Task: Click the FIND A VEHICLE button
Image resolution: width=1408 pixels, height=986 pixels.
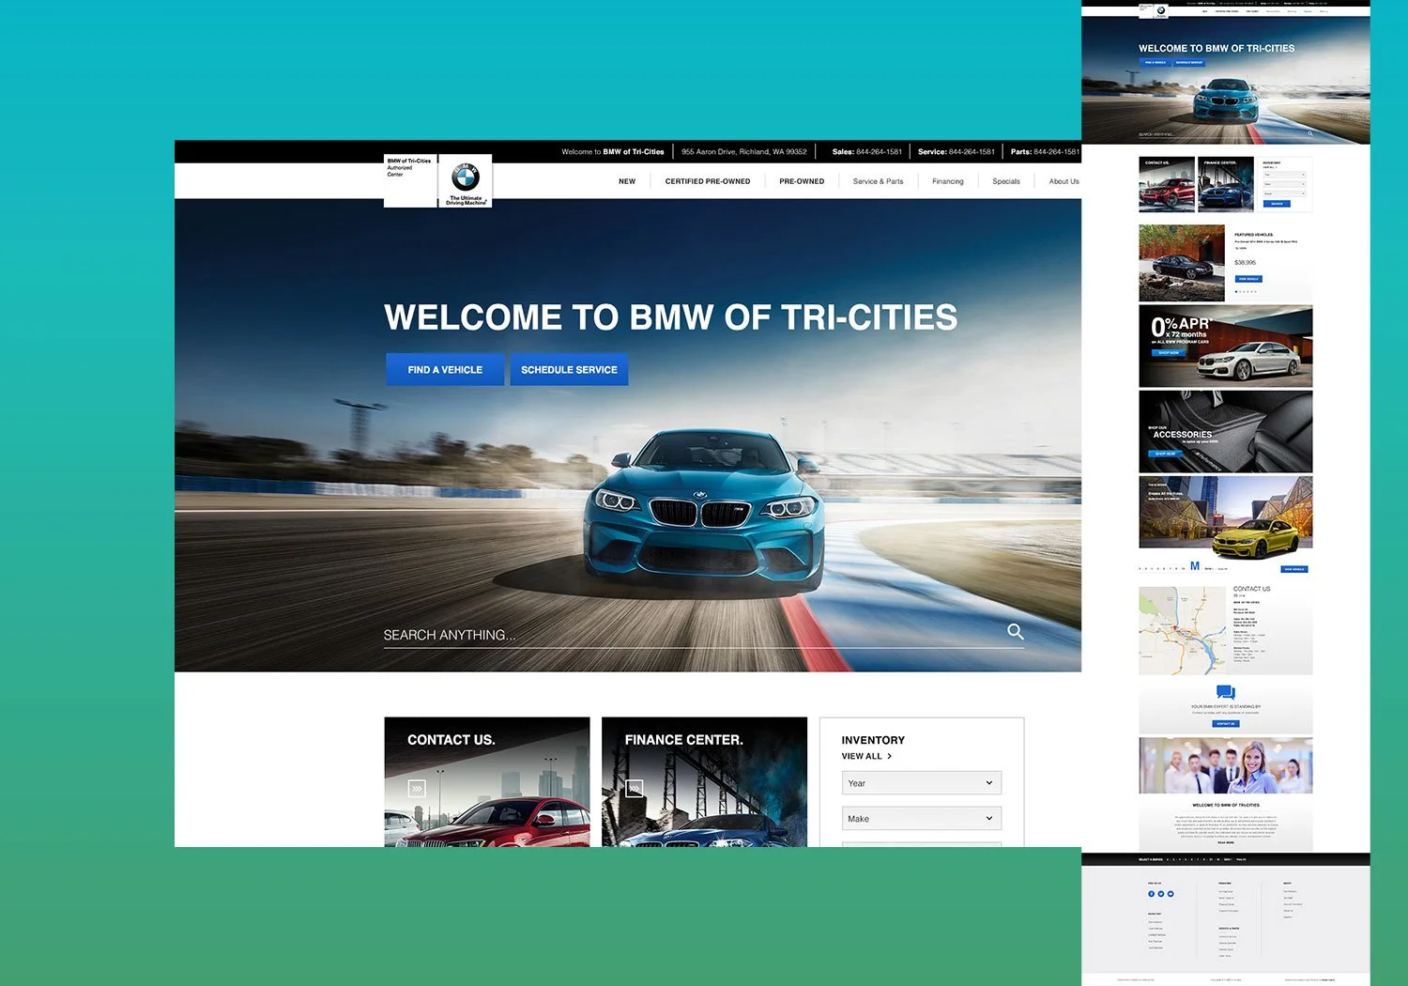Action: pos(445,370)
